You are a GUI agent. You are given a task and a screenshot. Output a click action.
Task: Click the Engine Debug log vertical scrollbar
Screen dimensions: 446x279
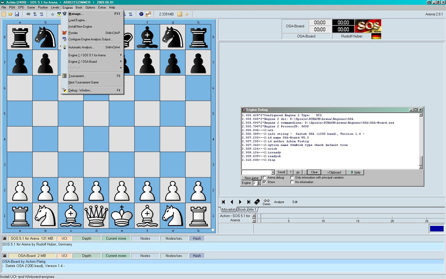[x=421, y=141]
